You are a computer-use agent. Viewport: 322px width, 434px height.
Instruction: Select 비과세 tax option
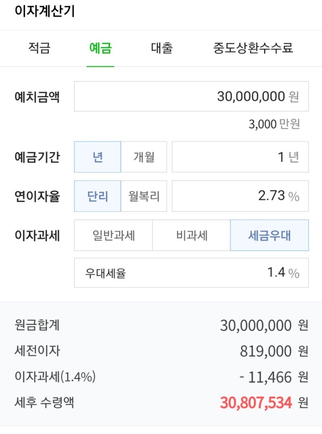click(x=192, y=236)
